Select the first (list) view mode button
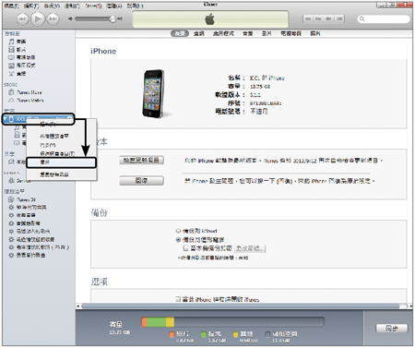The height and width of the screenshot is (348, 415). pos(308,19)
